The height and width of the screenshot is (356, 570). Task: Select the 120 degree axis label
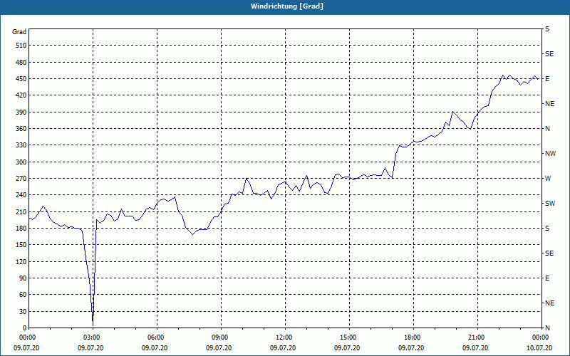tap(21, 261)
